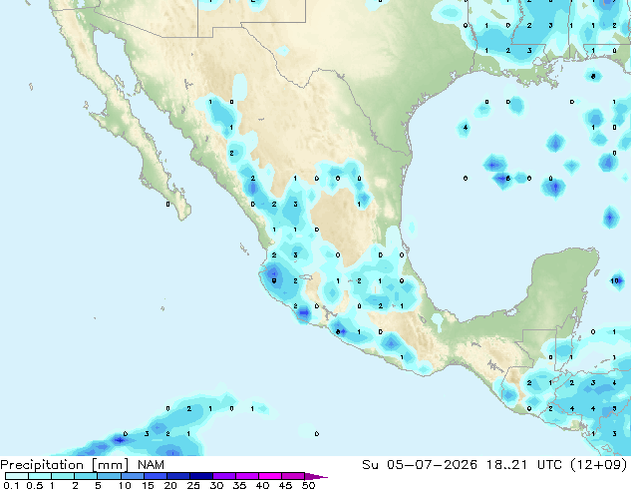
Task: Click the value 10 east of Yucatan Peninsula
Action: click(615, 280)
